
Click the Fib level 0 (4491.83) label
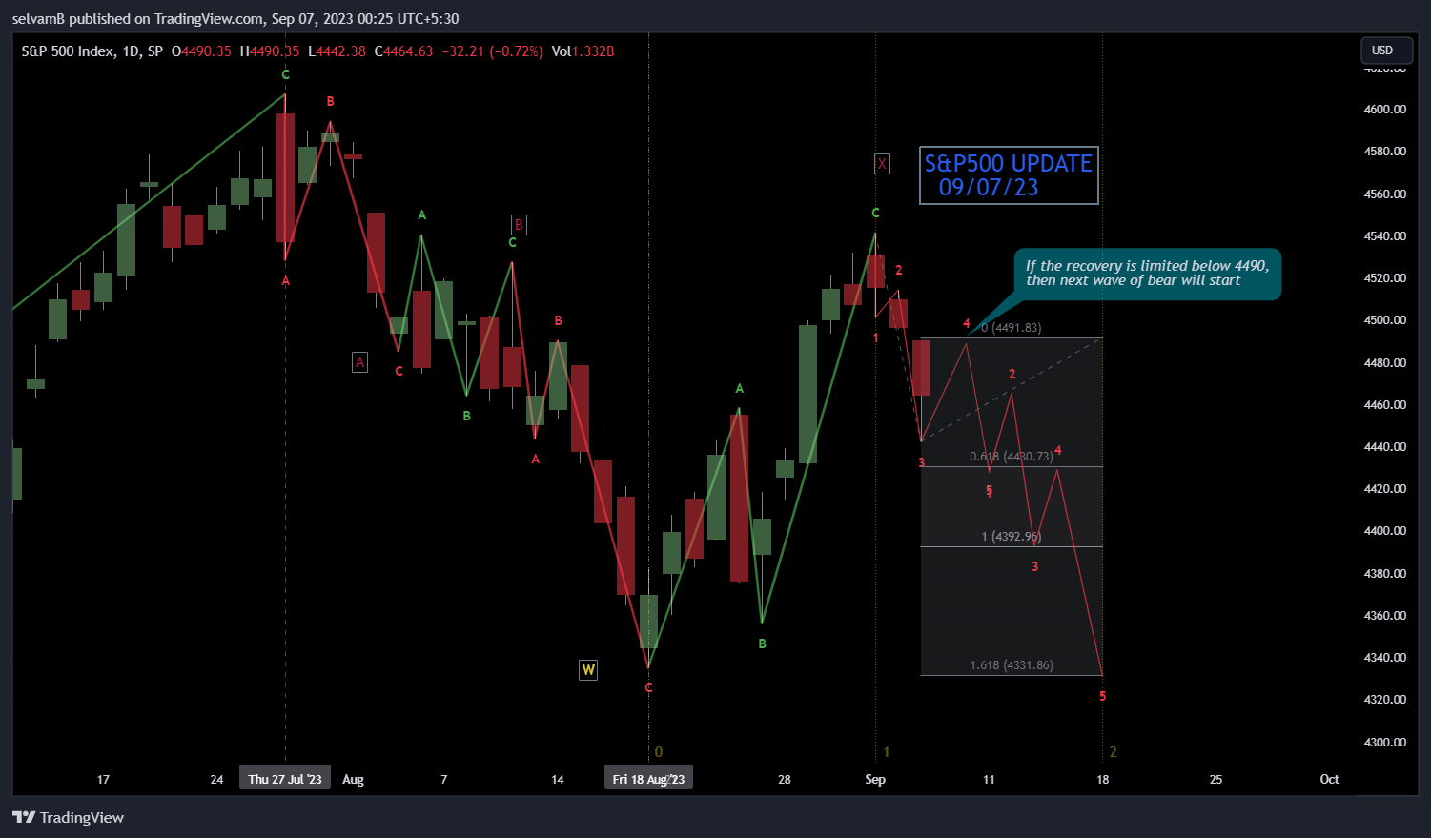tap(1012, 328)
